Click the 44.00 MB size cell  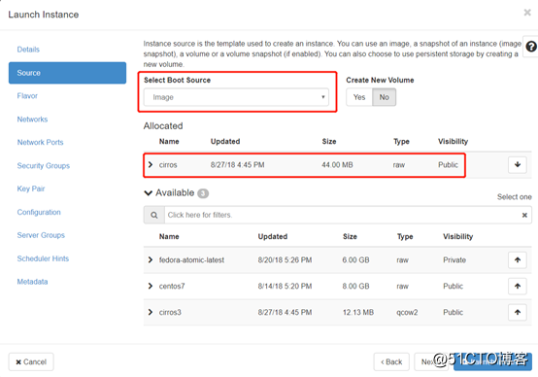(337, 165)
